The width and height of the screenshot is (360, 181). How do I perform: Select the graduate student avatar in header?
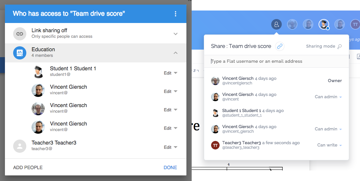click(x=324, y=24)
